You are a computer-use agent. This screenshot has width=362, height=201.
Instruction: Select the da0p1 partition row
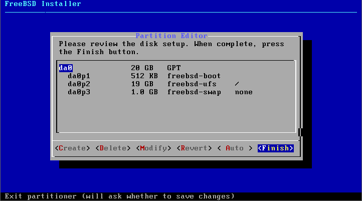78,76
